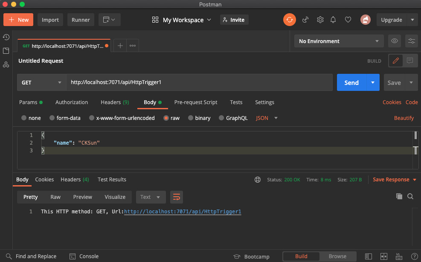Viewport: 421px width, 262px height.
Task: Open the user avatar menu
Action: point(366,20)
